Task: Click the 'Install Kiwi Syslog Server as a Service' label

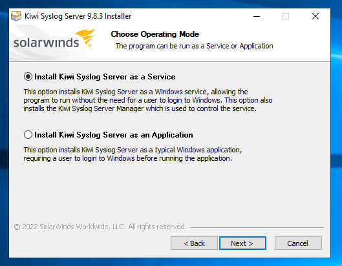Action: 105,77
